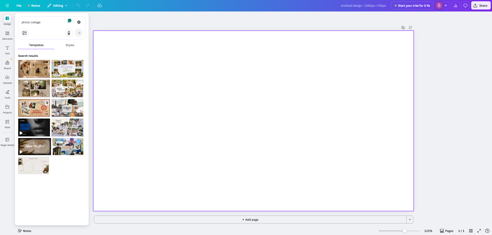Select the Text tool in sidebar

7,50
